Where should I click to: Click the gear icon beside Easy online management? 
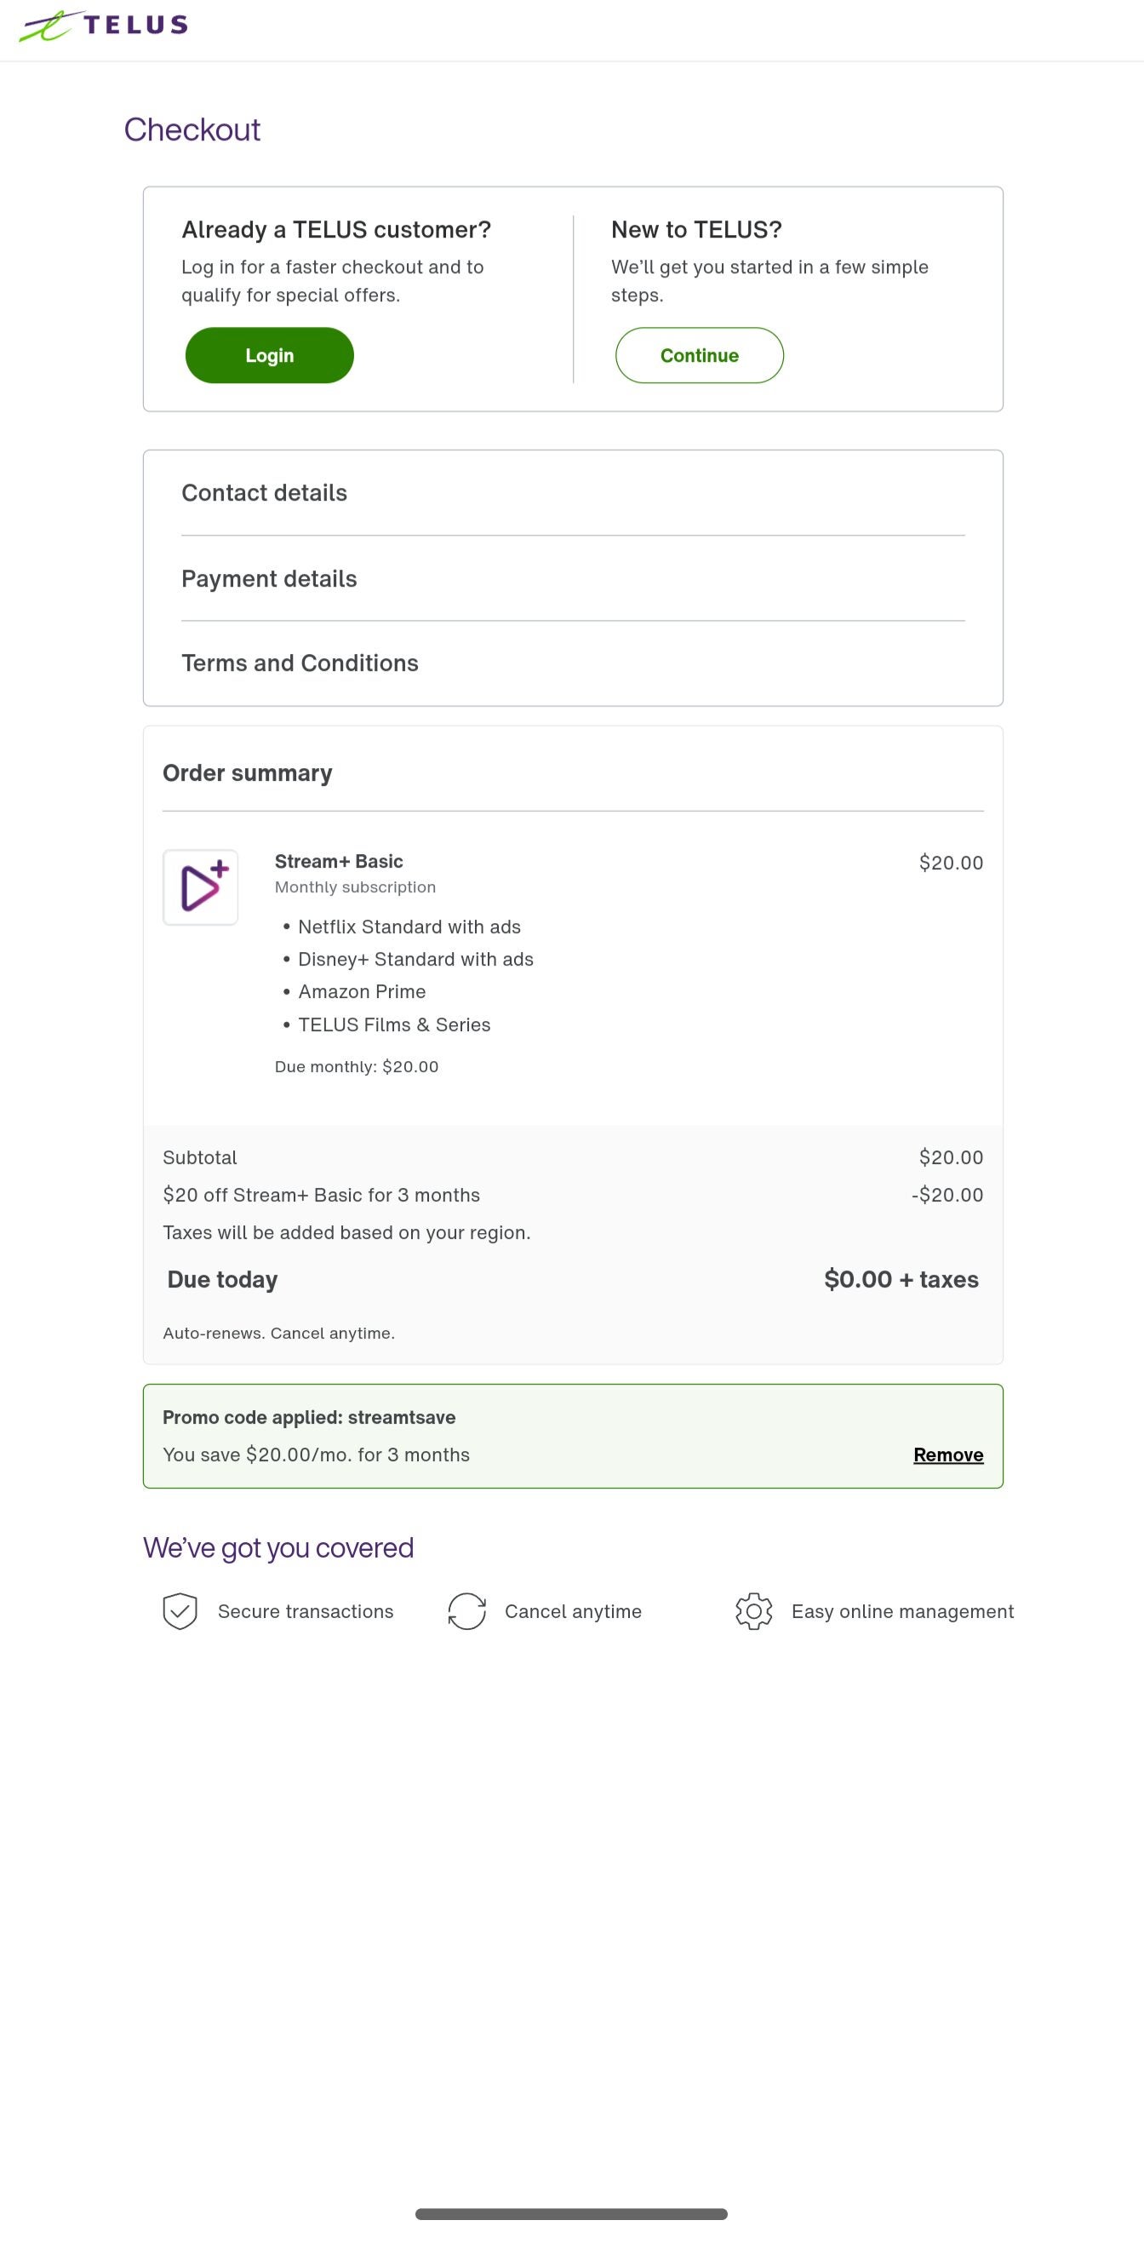click(x=753, y=1611)
